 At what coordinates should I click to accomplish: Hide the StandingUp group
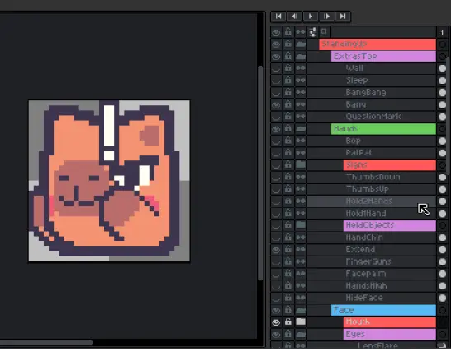pyautogui.click(x=276, y=44)
